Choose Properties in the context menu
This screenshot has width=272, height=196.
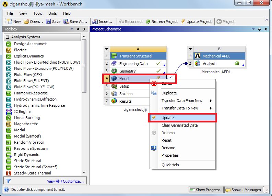[182, 155]
